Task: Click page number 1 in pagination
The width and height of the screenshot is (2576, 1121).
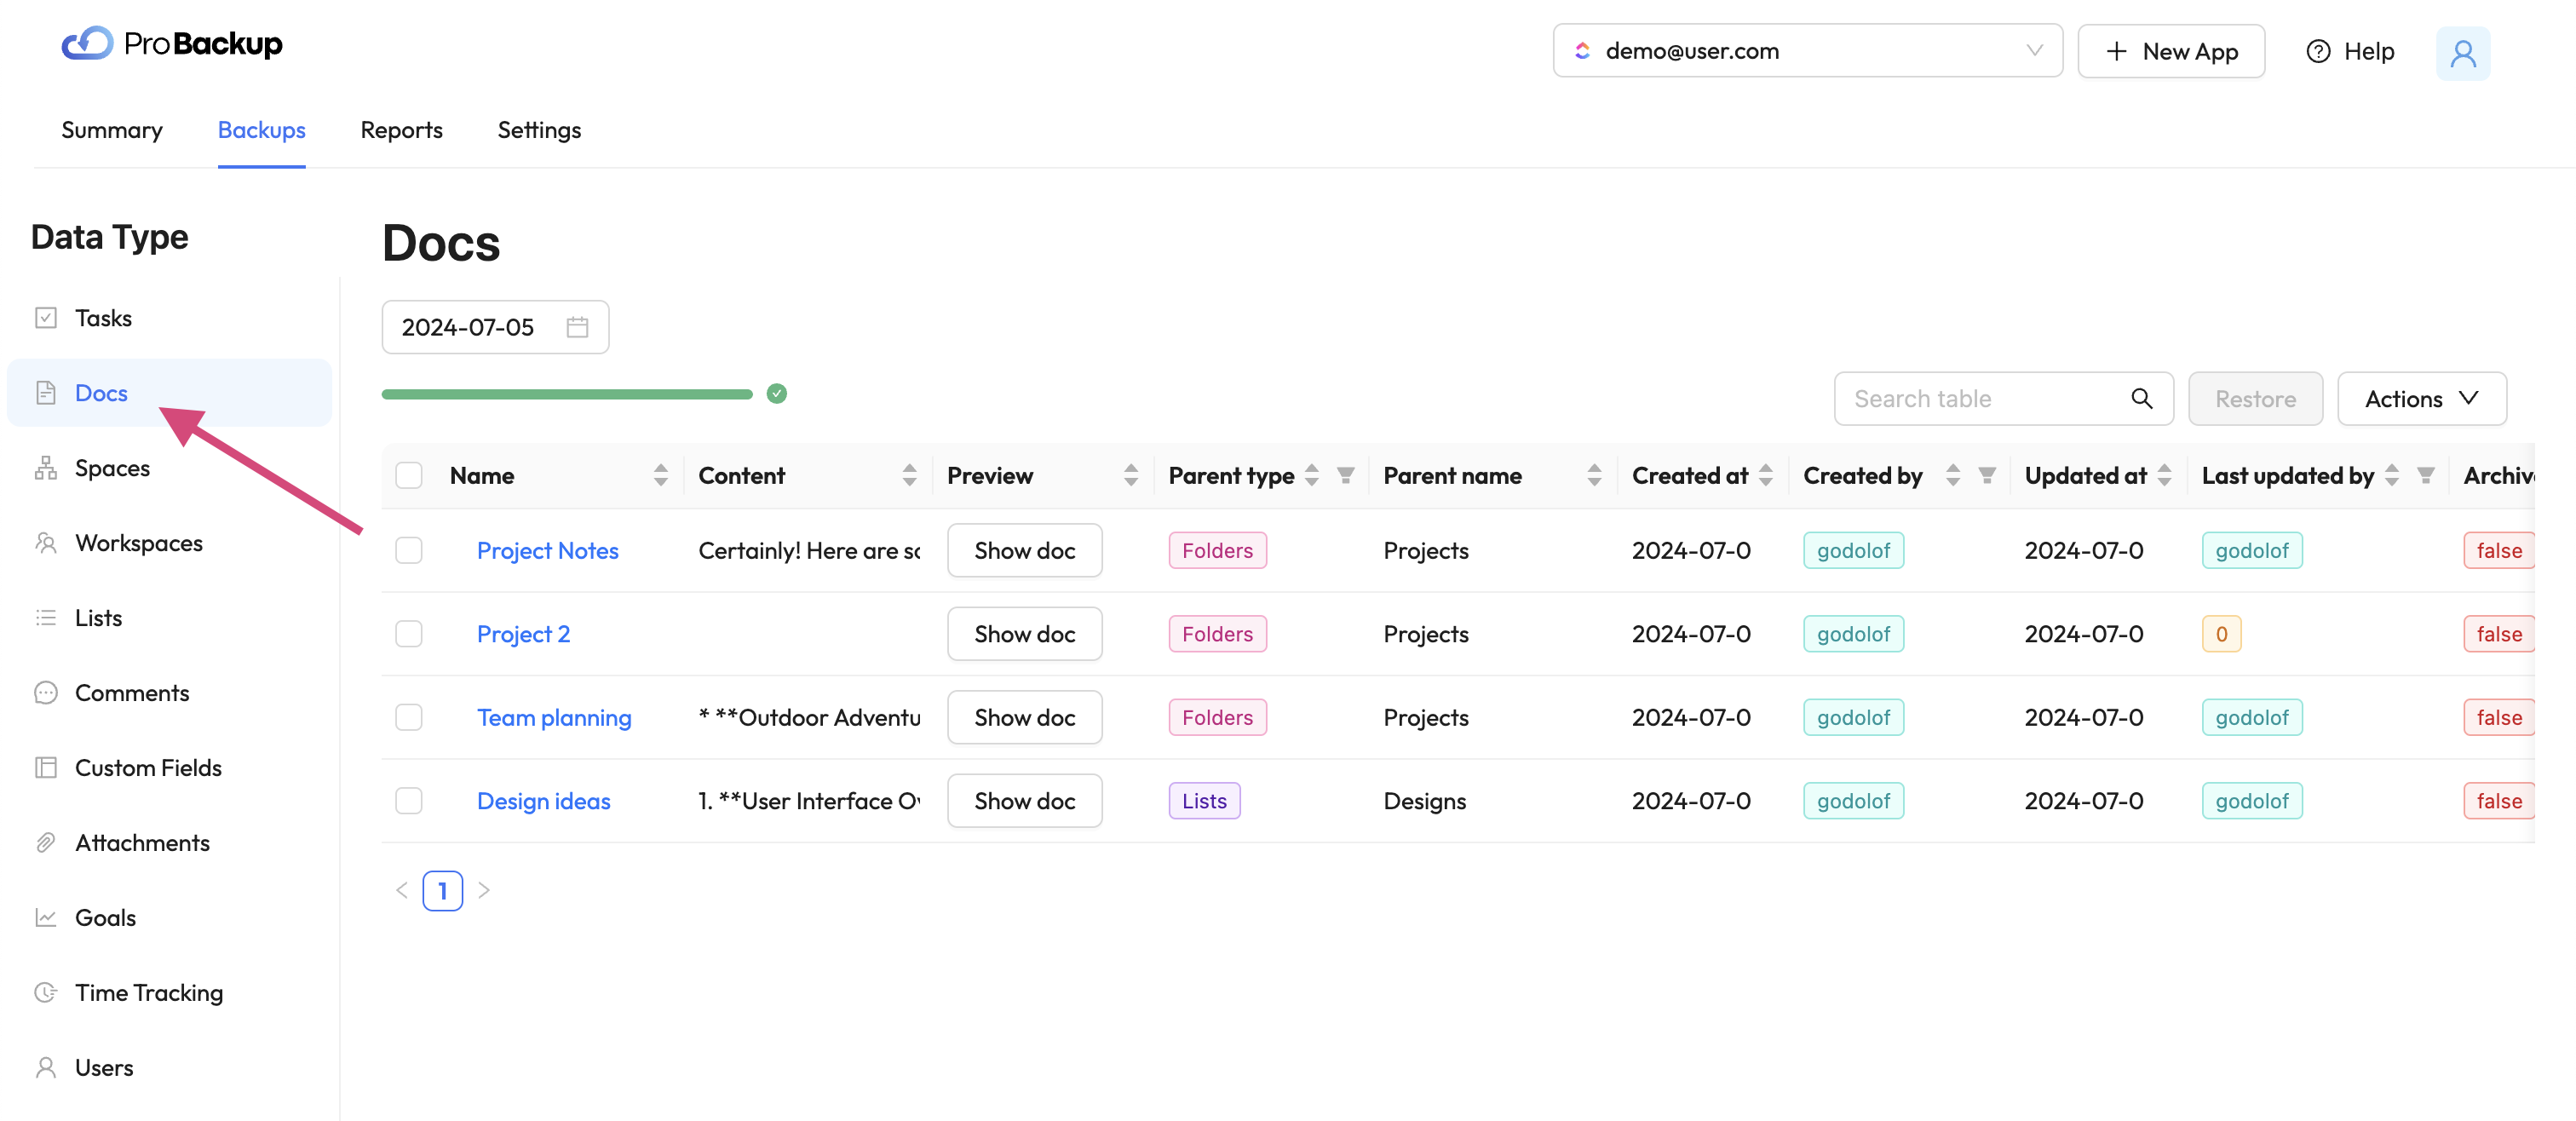Action: (x=443, y=890)
